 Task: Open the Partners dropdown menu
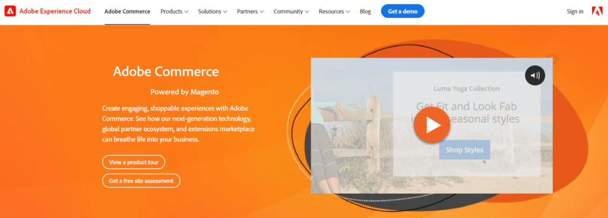[251, 12]
